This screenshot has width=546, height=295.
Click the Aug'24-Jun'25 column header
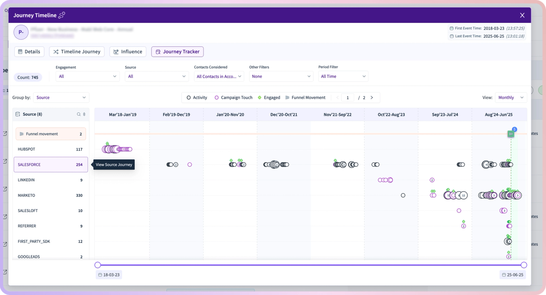click(x=499, y=115)
